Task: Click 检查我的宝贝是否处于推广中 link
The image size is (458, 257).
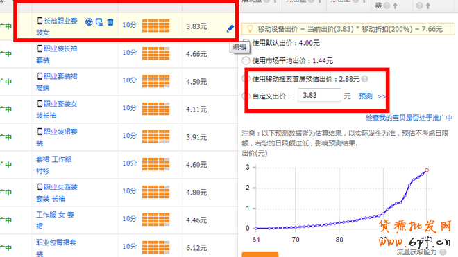Action: point(409,118)
